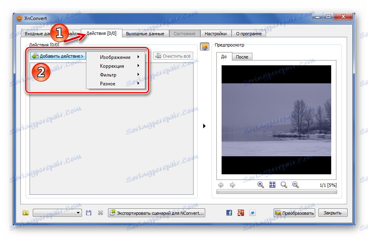368x238 pixels.
Task: Zoom out on the preview image
Action: [x=295, y=185]
